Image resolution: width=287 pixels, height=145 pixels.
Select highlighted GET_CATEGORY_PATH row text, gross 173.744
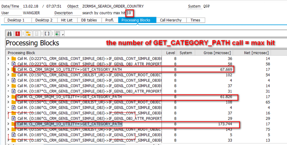click(x=69, y=124)
